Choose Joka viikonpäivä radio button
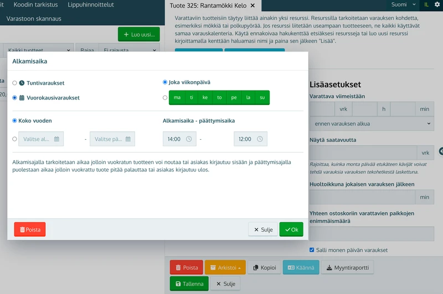This screenshot has height=294, width=443. tap(165, 82)
